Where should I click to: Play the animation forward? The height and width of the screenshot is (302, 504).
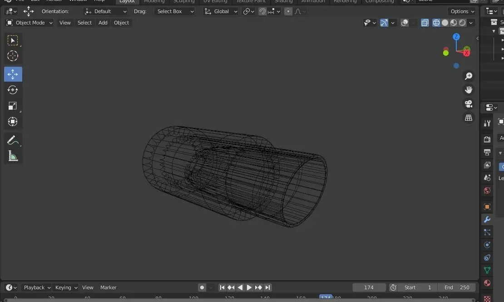coord(249,287)
